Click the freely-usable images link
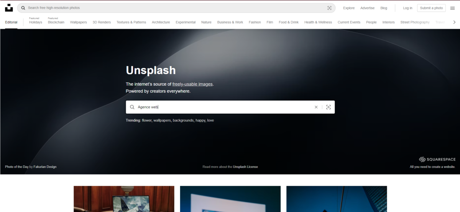 coord(192,84)
